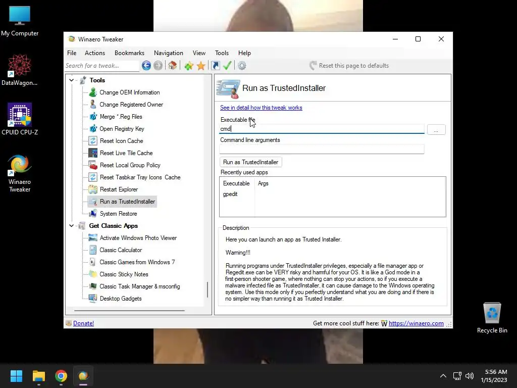Screen dimensions: 517x388
Task: Click the Command line arguments field
Action: coord(322,149)
